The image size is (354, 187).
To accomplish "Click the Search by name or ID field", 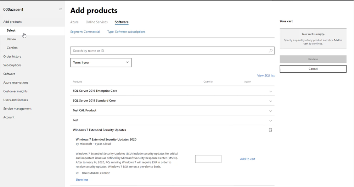I will [x=172, y=51].
